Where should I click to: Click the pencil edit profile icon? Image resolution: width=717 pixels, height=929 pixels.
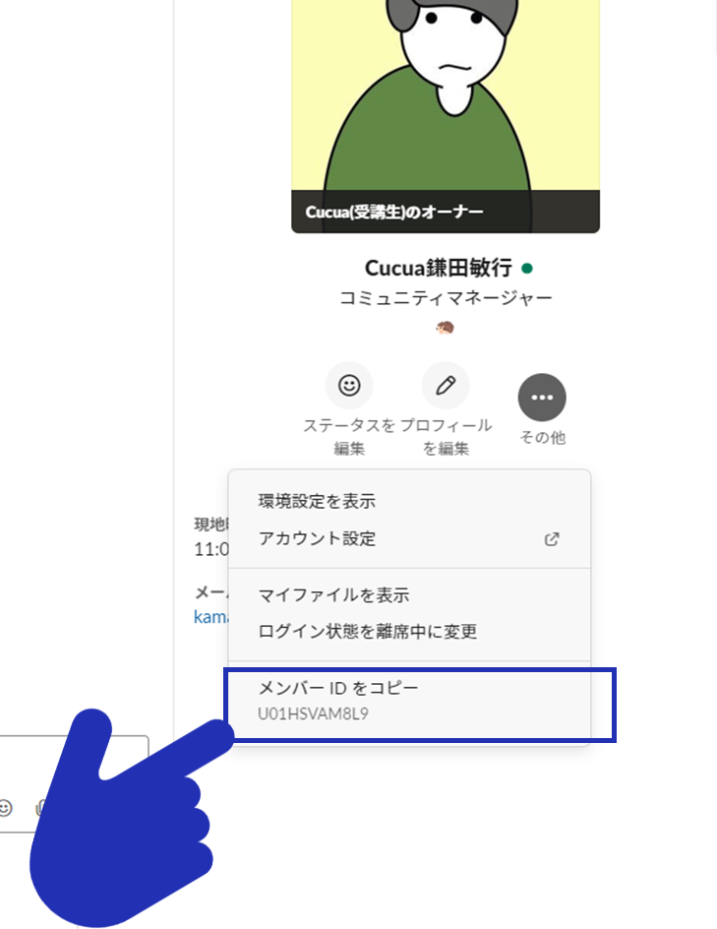(446, 386)
